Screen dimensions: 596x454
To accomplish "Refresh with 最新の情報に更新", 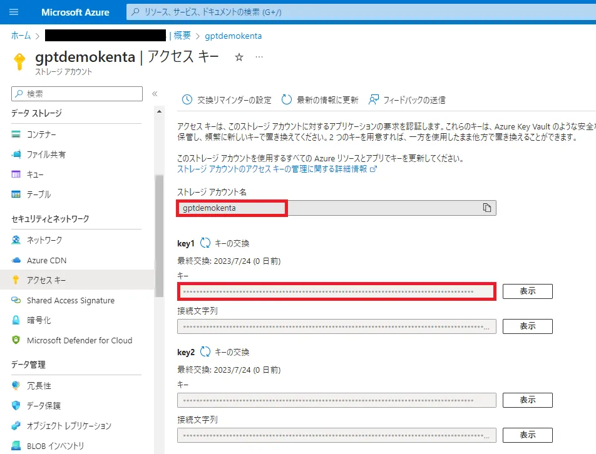I will [x=320, y=100].
